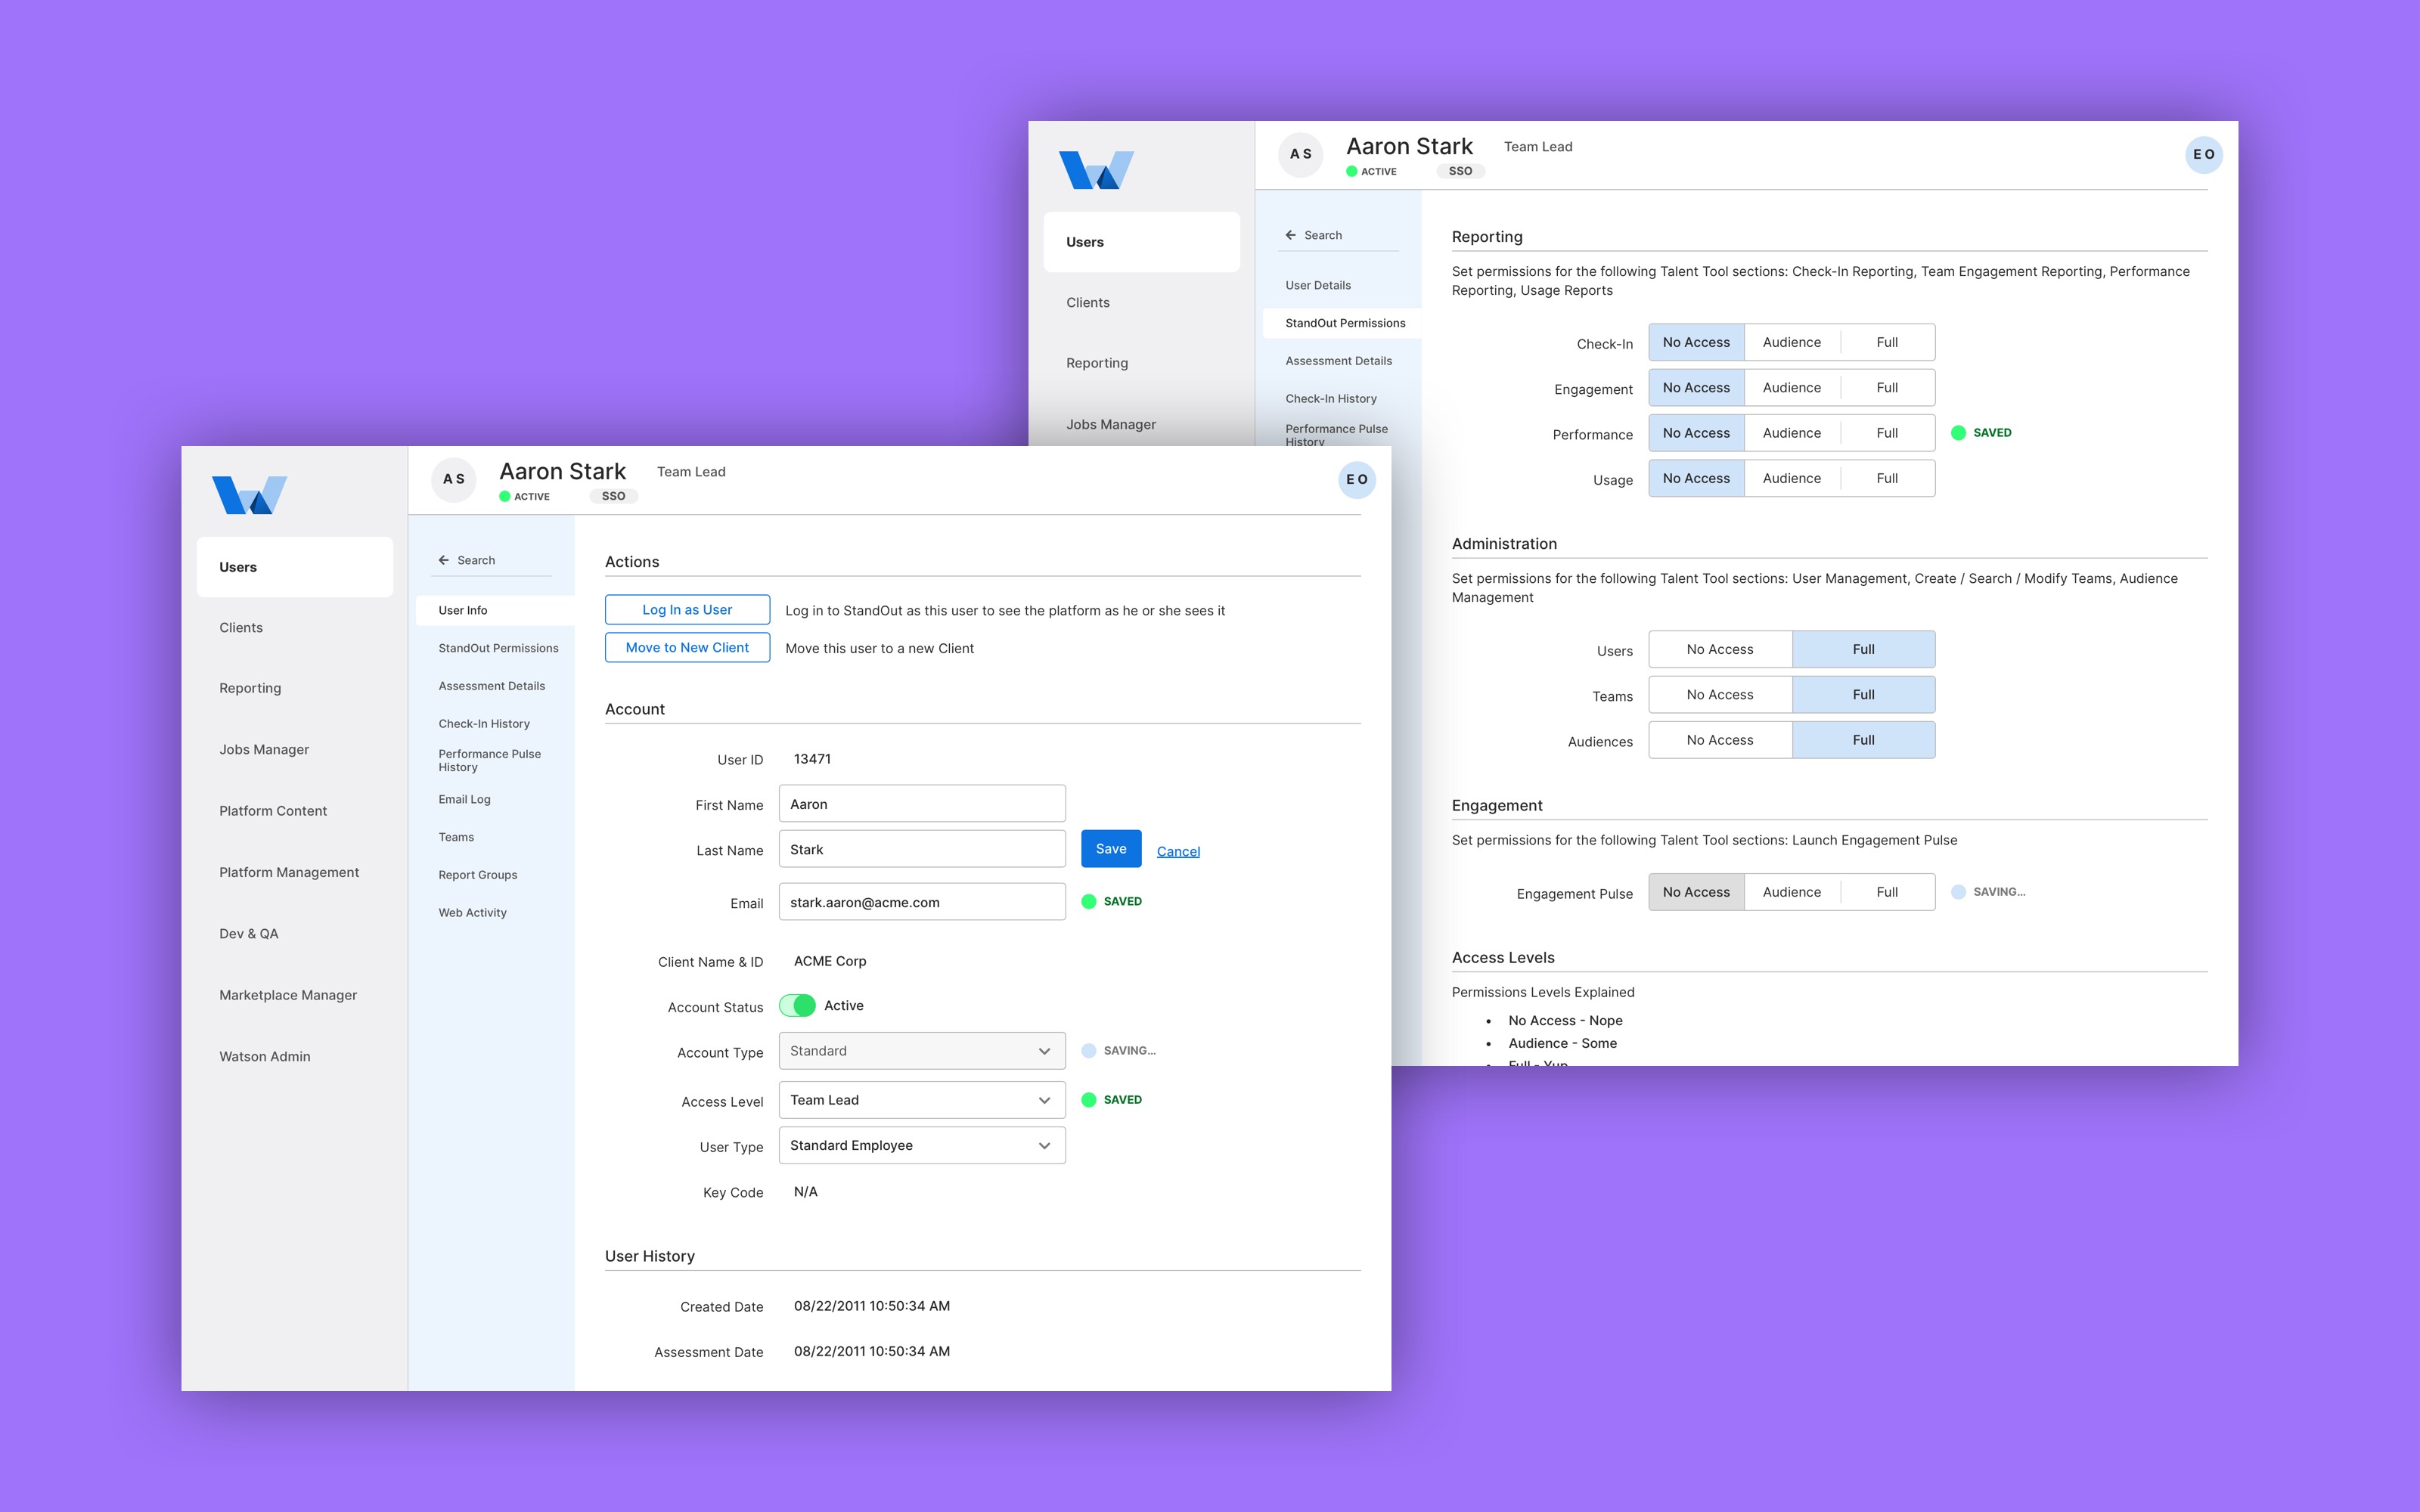
Task: Click the blue Save button
Action: click(1111, 849)
